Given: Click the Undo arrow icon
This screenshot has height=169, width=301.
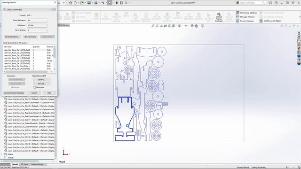Looking at the screenshot, I should point(103,3).
